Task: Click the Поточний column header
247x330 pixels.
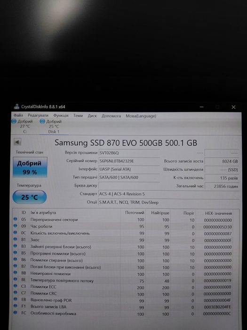Action: 135,213
